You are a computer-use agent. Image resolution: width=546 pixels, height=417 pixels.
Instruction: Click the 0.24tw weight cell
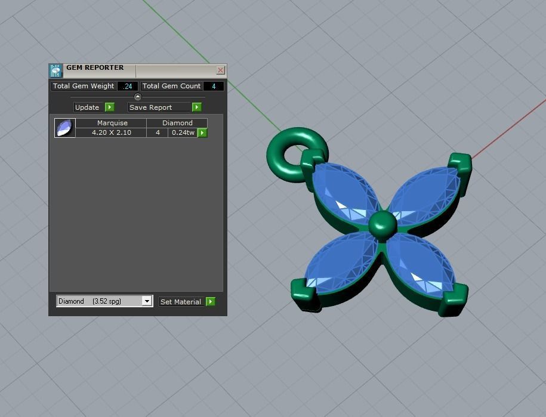point(183,132)
